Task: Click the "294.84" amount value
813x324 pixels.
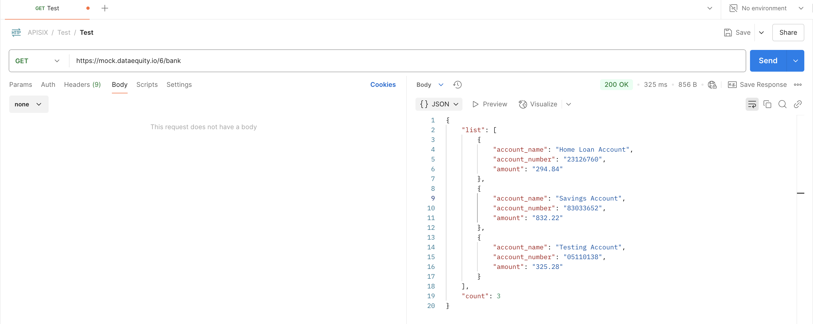Action: [547, 169]
